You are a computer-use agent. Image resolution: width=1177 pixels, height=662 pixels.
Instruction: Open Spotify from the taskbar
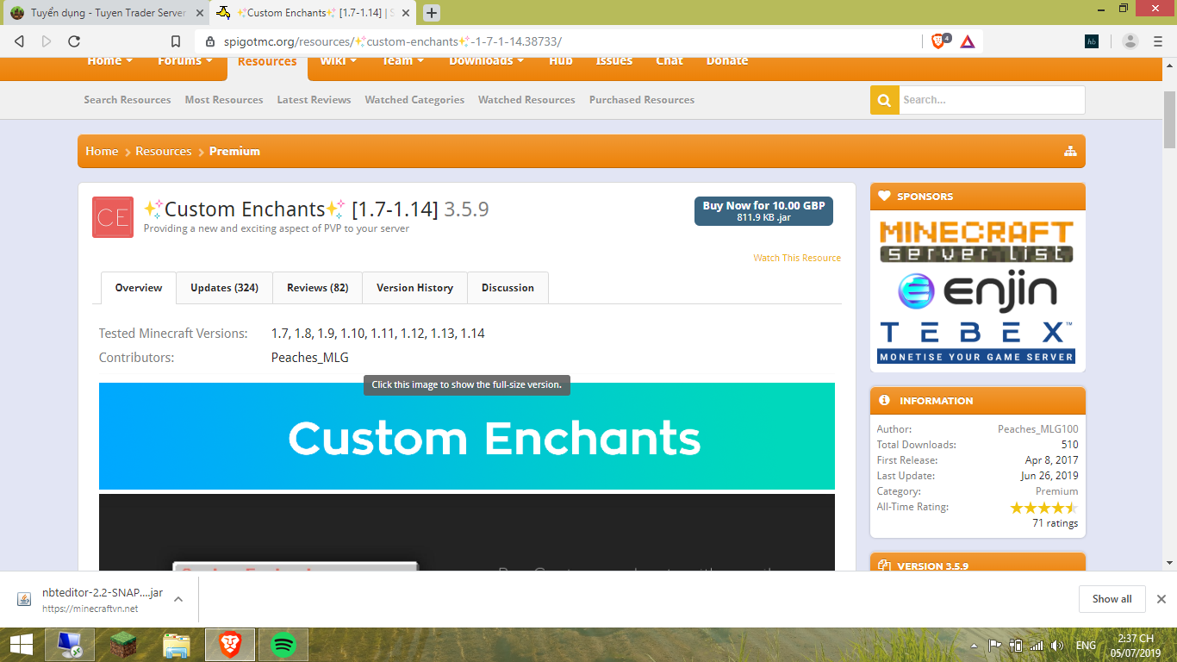pyautogui.click(x=283, y=645)
